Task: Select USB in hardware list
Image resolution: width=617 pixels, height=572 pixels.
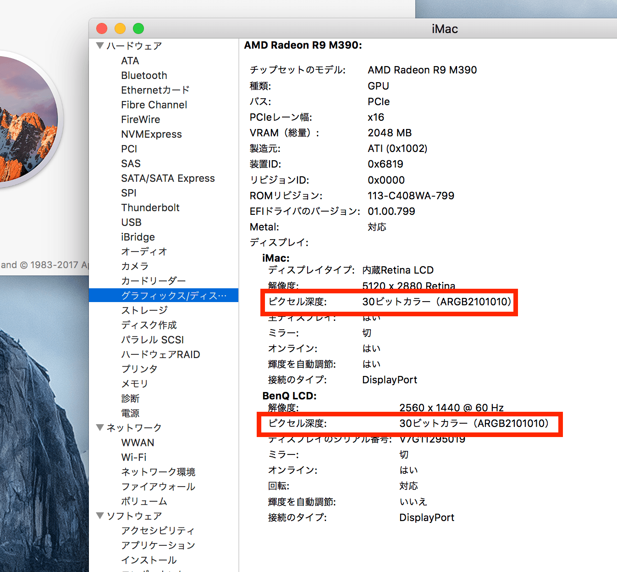Action: point(131,222)
